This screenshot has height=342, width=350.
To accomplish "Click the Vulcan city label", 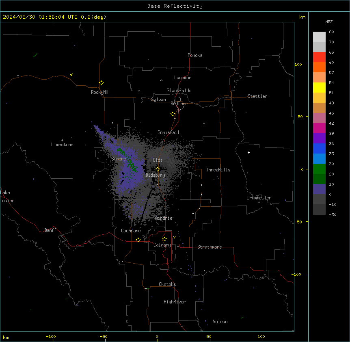I will (220, 322).
